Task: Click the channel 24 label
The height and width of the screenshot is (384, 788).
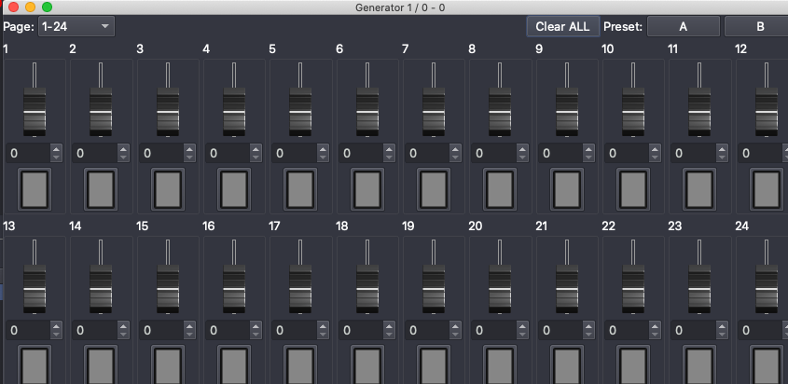Action: click(x=741, y=226)
